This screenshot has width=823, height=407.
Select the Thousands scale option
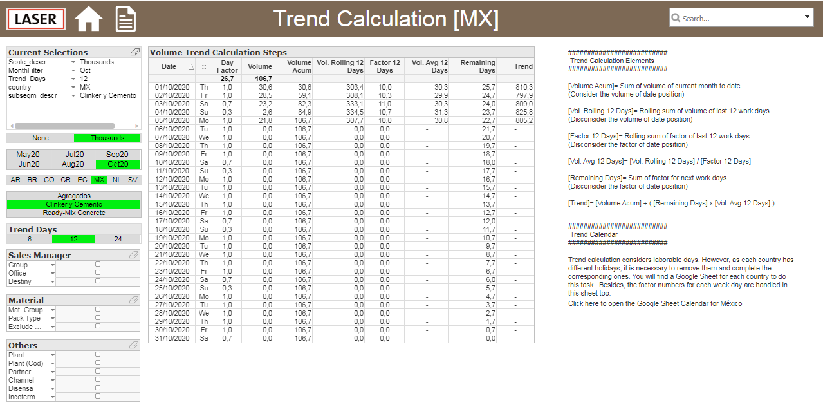point(107,138)
